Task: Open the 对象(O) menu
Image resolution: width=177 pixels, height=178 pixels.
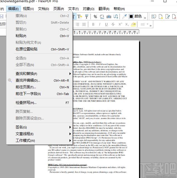Action: [x=88, y=9]
